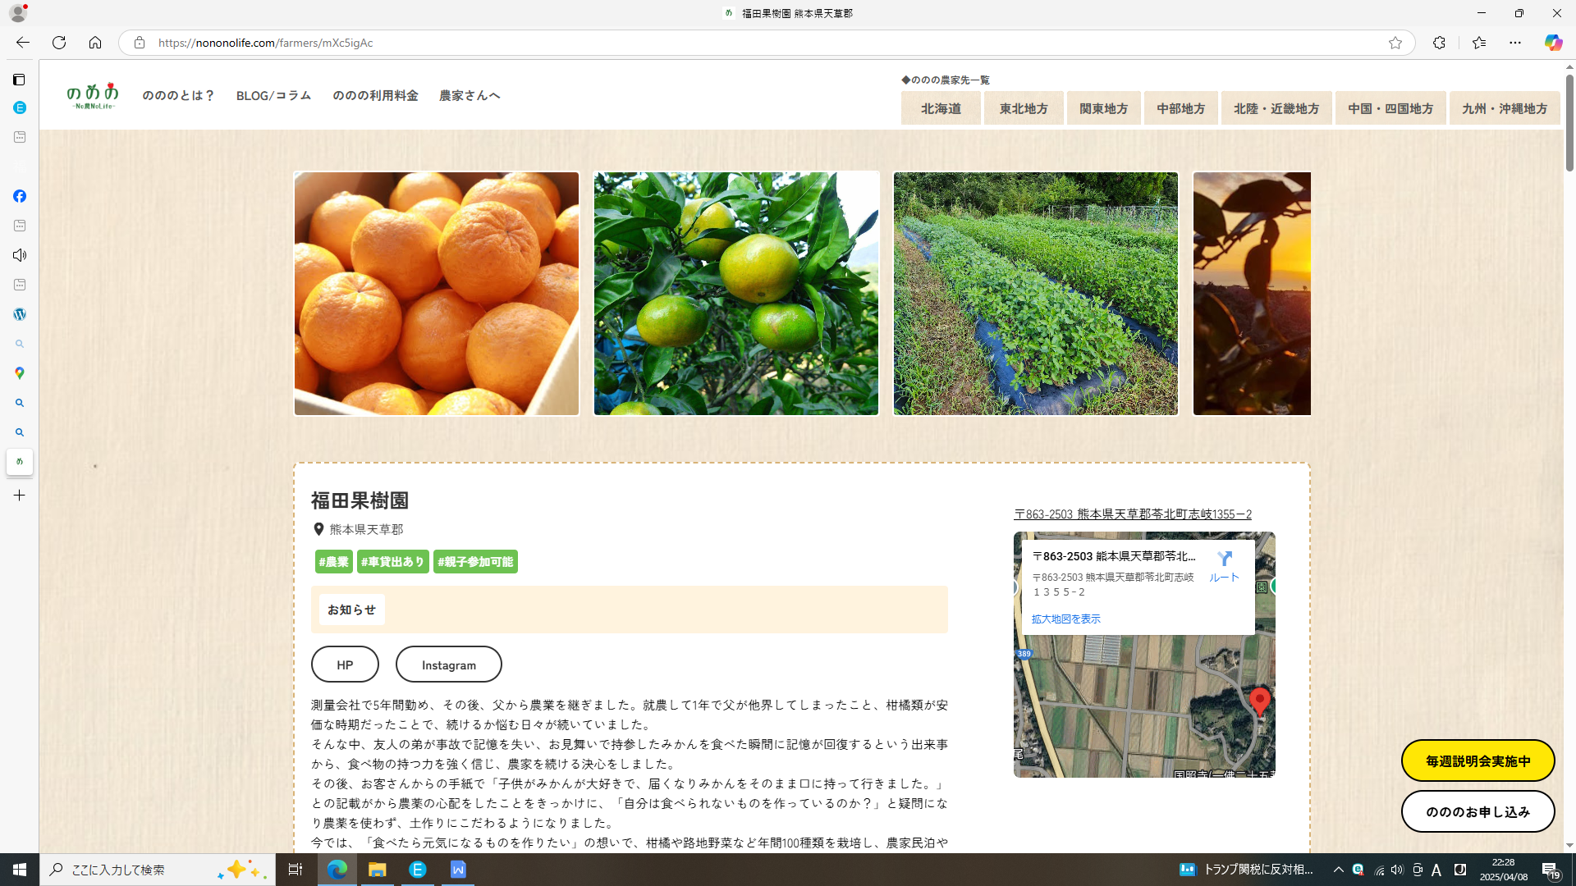Click the ルート directions icon on map
Screen dimensions: 1576x886
pos(1224,559)
